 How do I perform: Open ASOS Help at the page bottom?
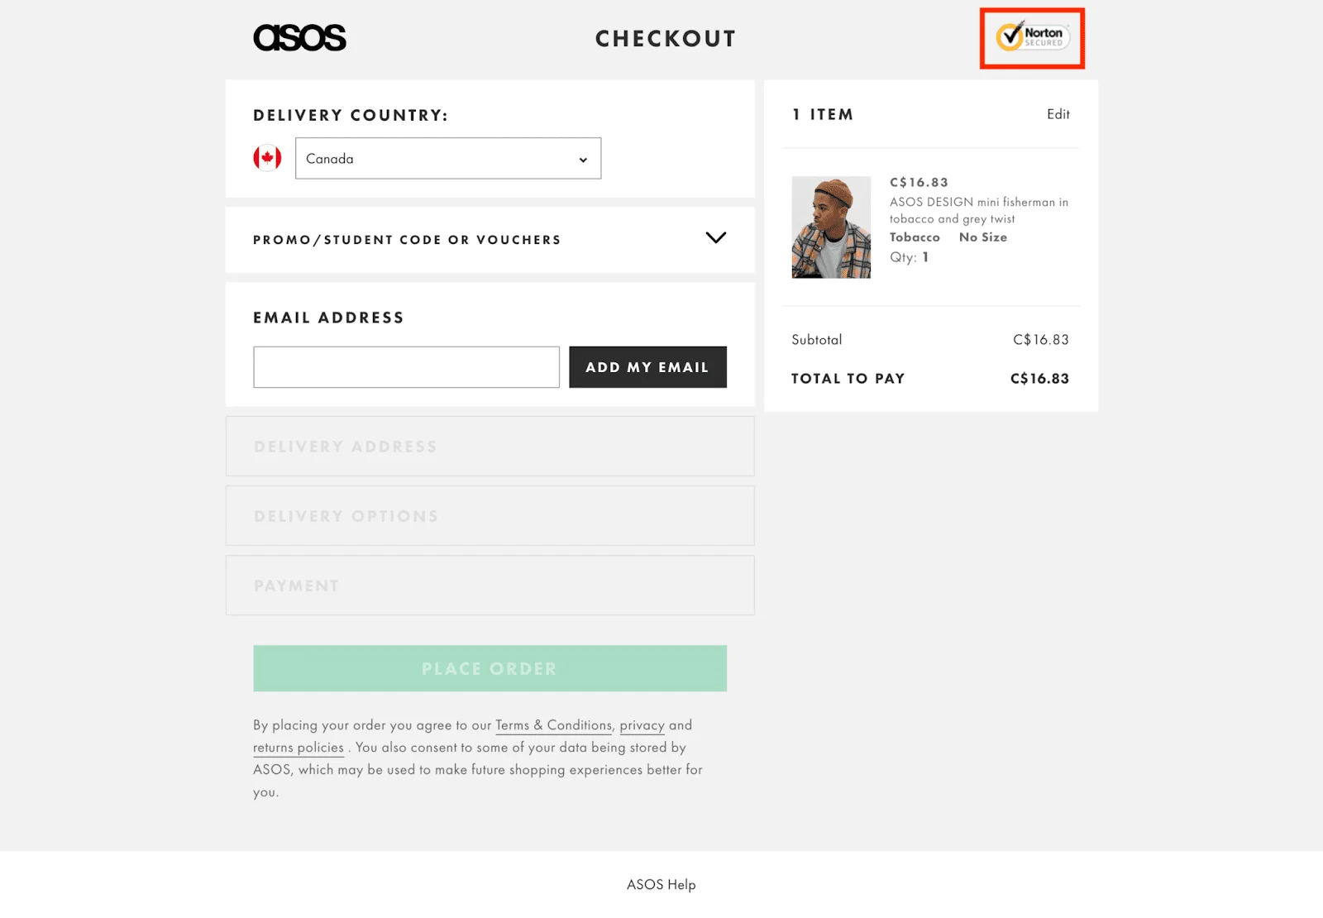point(661,884)
